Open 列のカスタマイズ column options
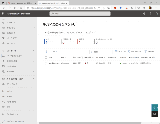This screenshot has height=124, width=160. (x=135, y=51)
